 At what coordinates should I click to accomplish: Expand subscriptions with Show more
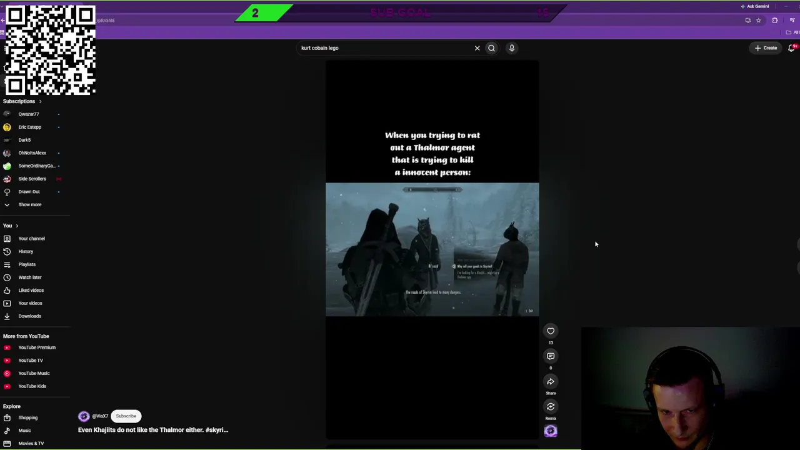point(31,205)
